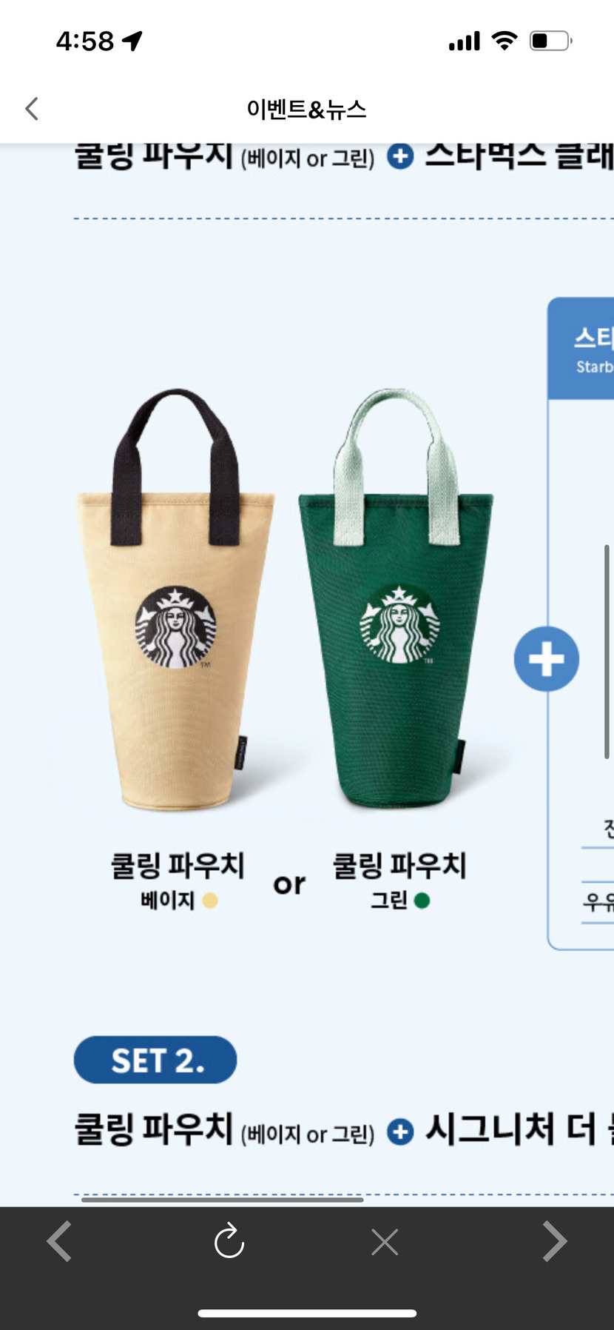Viewport: 614px width, 1330px height.
Task: Tap the plus icon in SET 2 heading
Action: (400, 1132)
